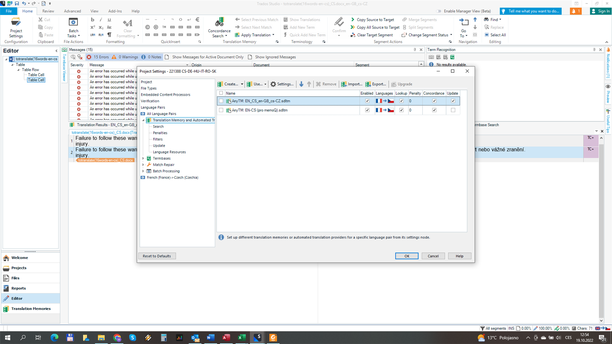Image resolution: width=612 pixels, height=344 pixels.
Task: Check Show Messages for Active Document Only
Action: tap(167, 57)
